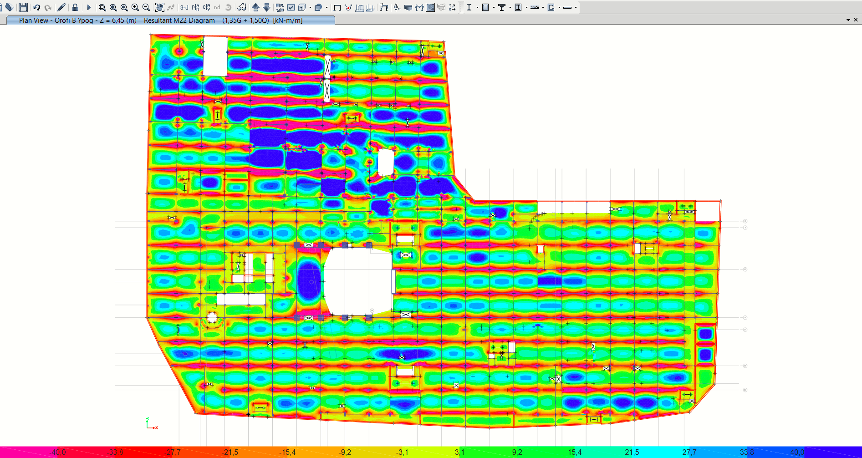862x458 pixels.
Task: Move up one story in list
Action: click(x=255, y=7)
